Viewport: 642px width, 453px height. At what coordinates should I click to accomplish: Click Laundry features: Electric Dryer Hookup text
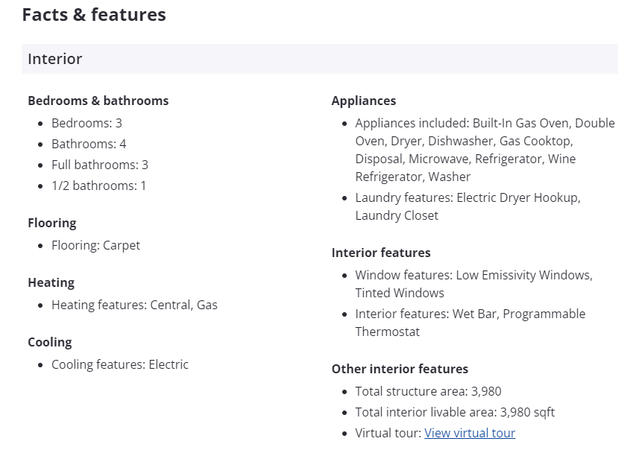[468, 197]
